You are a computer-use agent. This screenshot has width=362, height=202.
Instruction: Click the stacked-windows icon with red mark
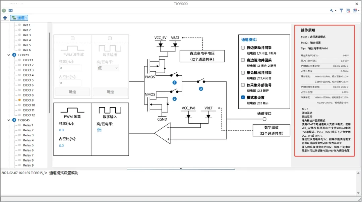pos(355,11)
